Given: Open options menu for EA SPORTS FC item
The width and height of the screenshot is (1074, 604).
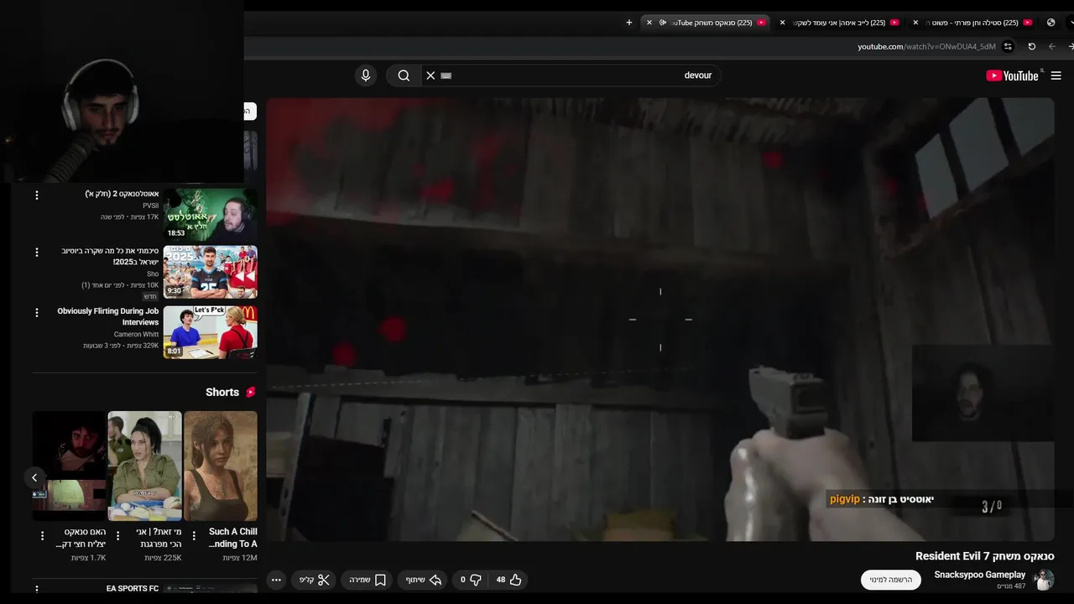Looking at the screenshot, I should [x=36, y=589].
